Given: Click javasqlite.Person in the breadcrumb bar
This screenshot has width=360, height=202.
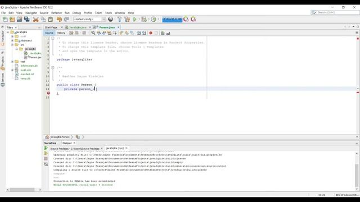Looking at the screenshot, I should (x=60, y=137).
